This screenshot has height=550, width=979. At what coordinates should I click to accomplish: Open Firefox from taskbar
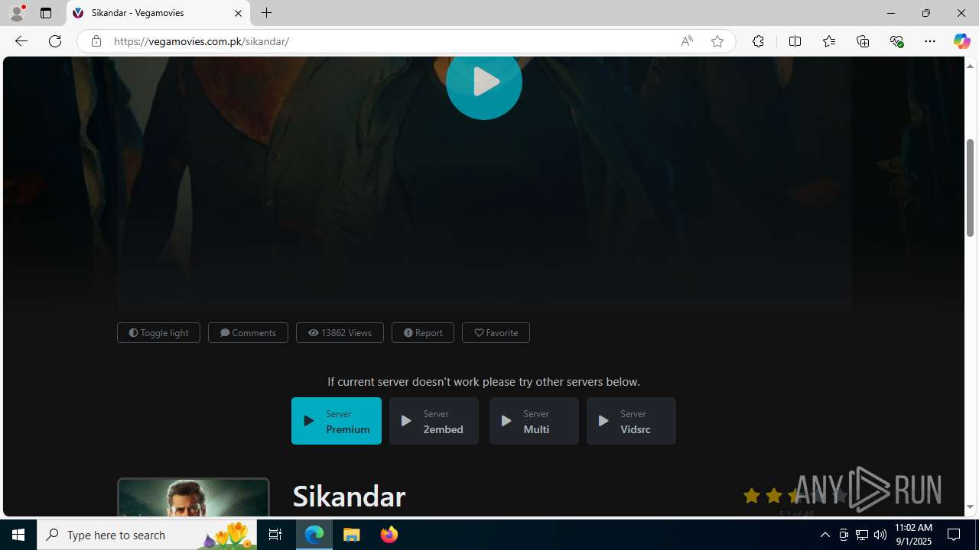pos(389,535)
